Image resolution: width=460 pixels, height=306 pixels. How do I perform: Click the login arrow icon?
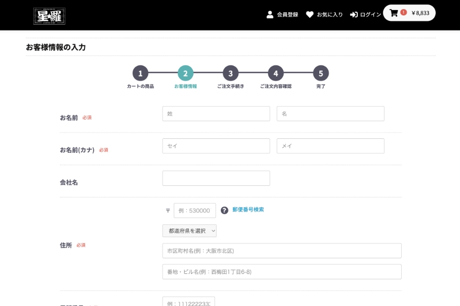coord(354,14)
